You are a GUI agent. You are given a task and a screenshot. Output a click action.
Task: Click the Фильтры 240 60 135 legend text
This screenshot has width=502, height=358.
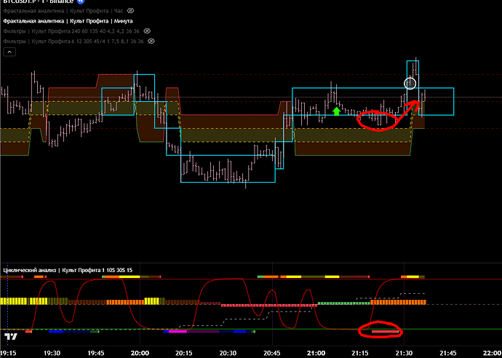coord(71,31)
